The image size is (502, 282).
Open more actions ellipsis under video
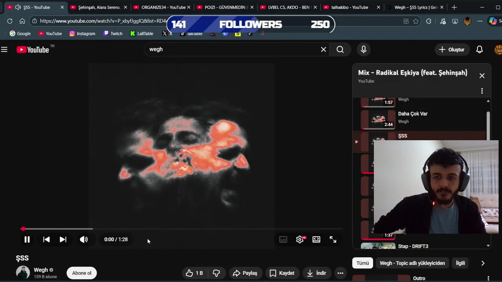(x=340, y=273)
